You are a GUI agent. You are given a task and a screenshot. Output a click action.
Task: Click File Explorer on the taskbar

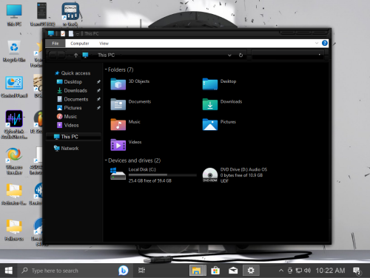pos(198,271)
